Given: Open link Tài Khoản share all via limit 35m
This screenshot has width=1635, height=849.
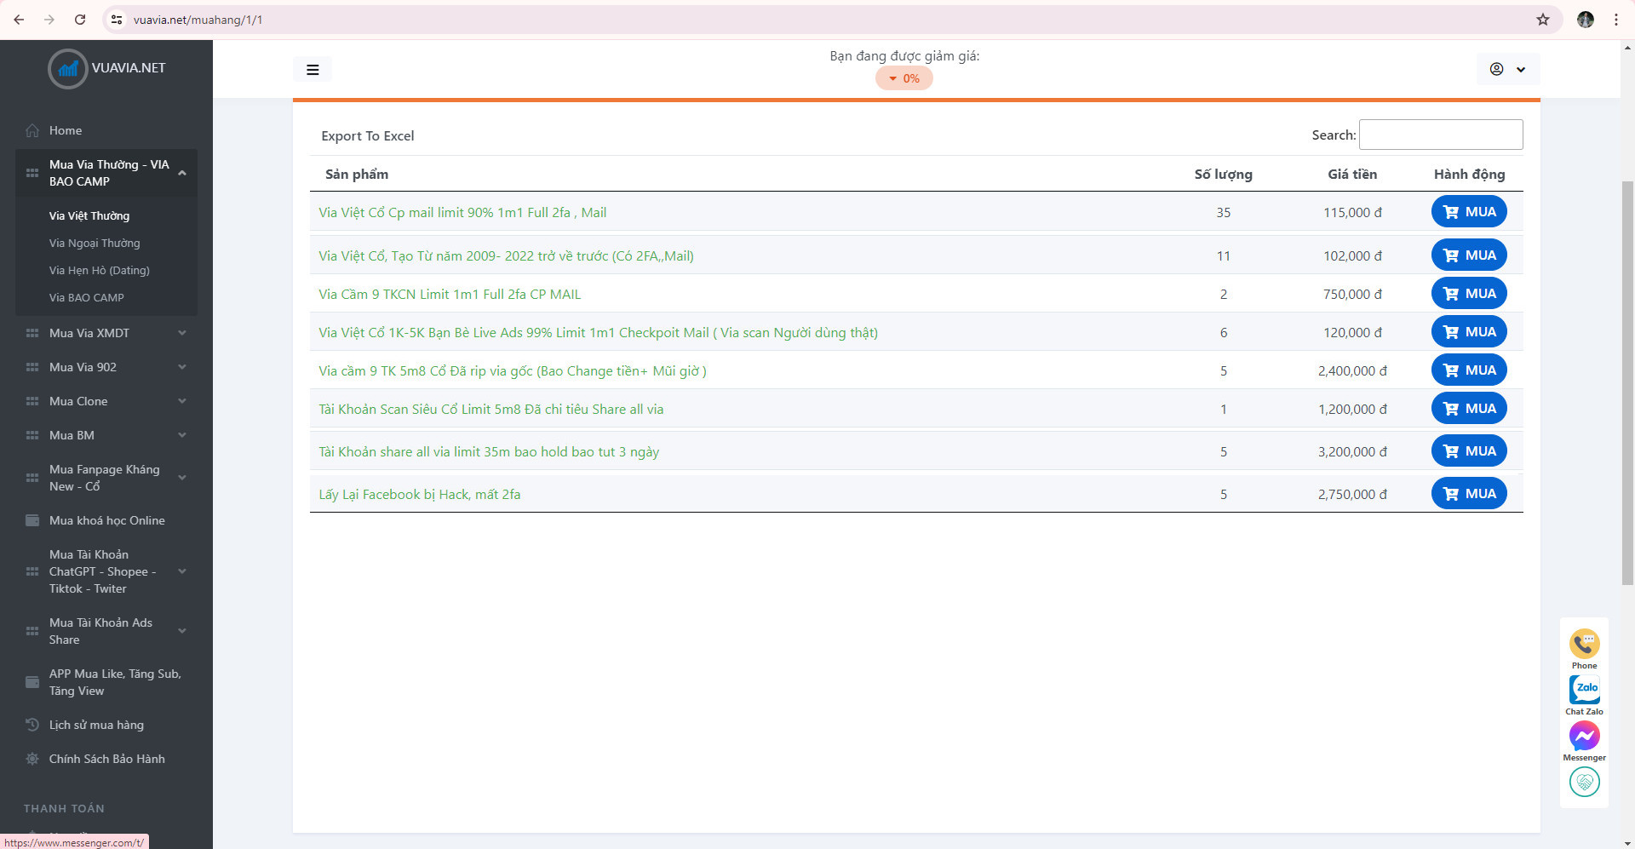Looking at the screenshot, I should click(489, 452).
